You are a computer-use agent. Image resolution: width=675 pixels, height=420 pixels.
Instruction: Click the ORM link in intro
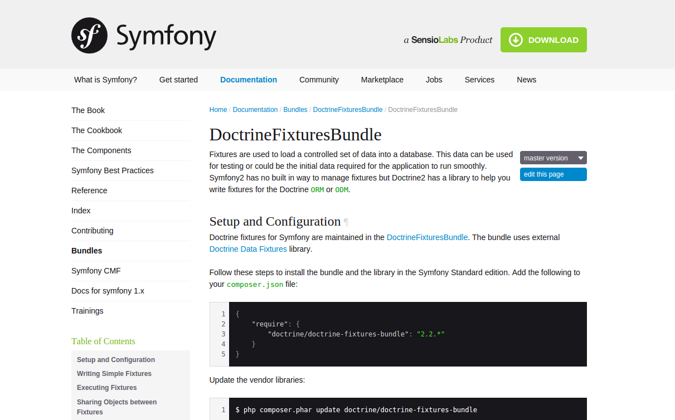(317, 189)
